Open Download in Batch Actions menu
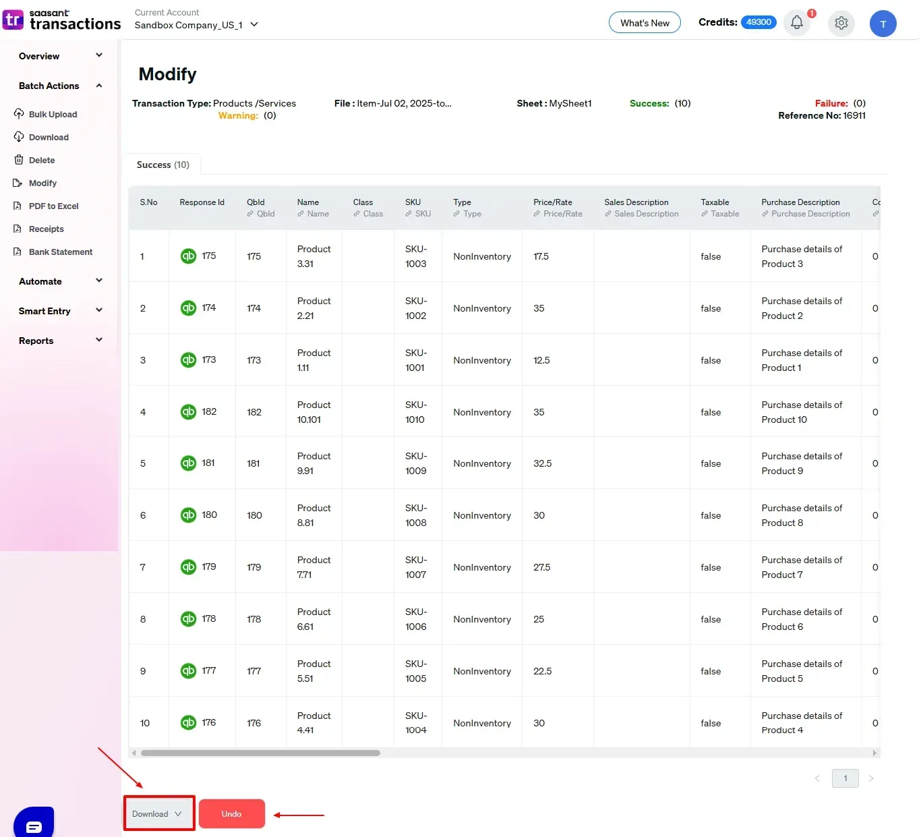The image size is (921, 837). [x=49, y=138]
